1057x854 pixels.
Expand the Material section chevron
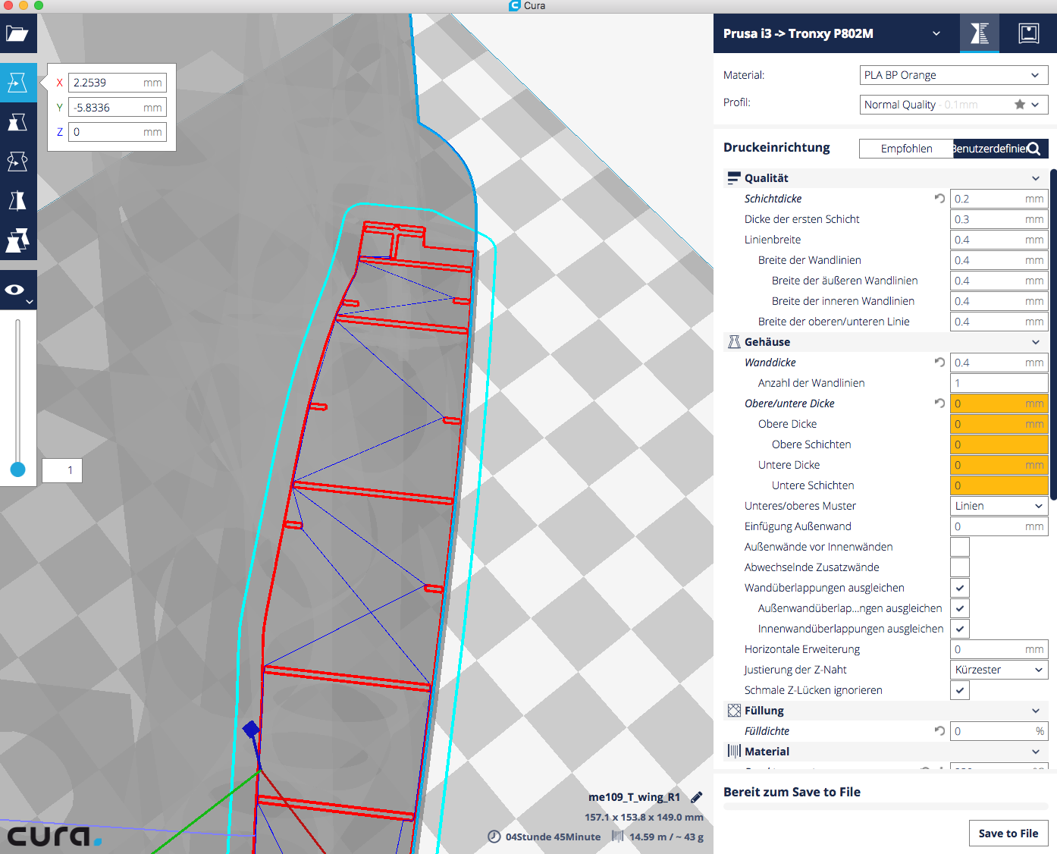click(1036, 752)
